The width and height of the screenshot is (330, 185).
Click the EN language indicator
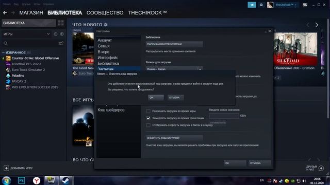(261, 180)
